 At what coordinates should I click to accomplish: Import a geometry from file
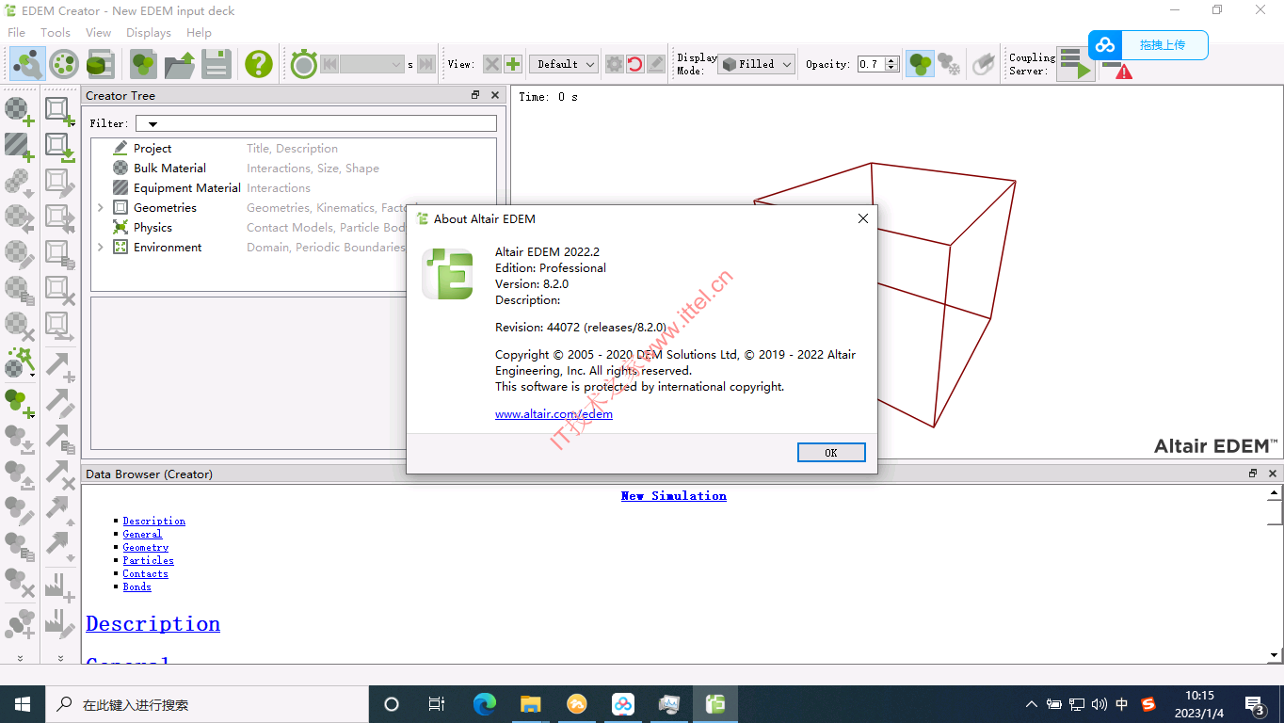click(60, 146)
